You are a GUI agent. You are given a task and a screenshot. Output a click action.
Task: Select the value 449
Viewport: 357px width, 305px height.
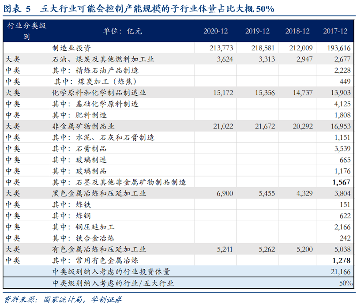pyautogui.click(x=345, y=82)
